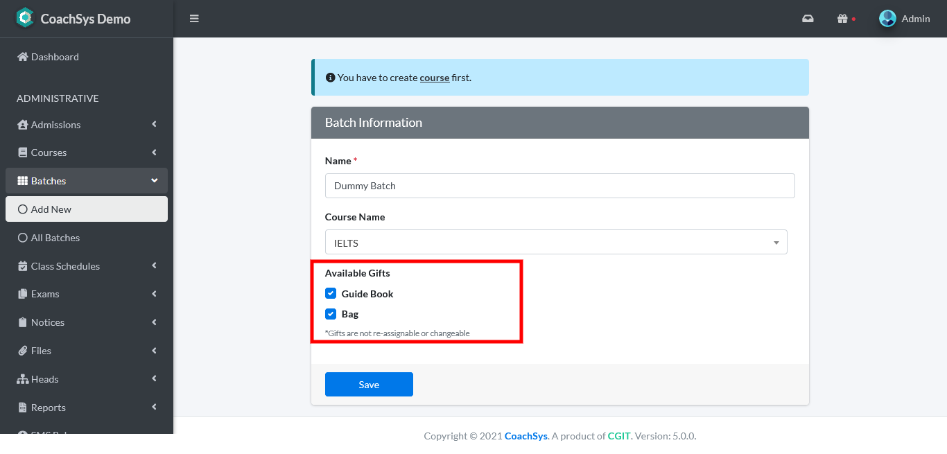Open the CGIT link in footer
The height and width of the screenshot is (454, 947).
(x=619, y=436)
